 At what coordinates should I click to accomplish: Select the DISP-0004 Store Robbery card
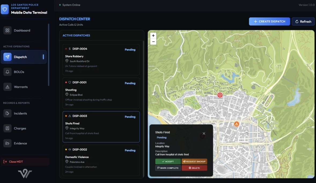(x=101, y=60)
